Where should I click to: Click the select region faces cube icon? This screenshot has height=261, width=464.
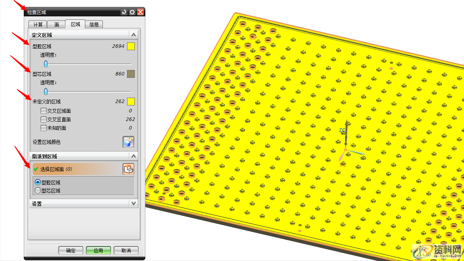click(x=129, y=169)
